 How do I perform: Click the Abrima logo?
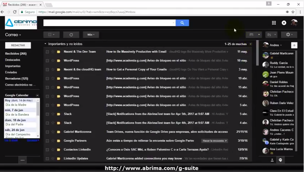coord(21,22)
